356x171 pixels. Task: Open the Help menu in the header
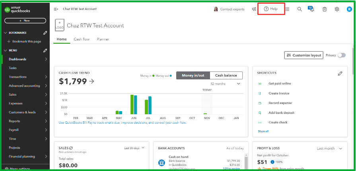point(271,9)
